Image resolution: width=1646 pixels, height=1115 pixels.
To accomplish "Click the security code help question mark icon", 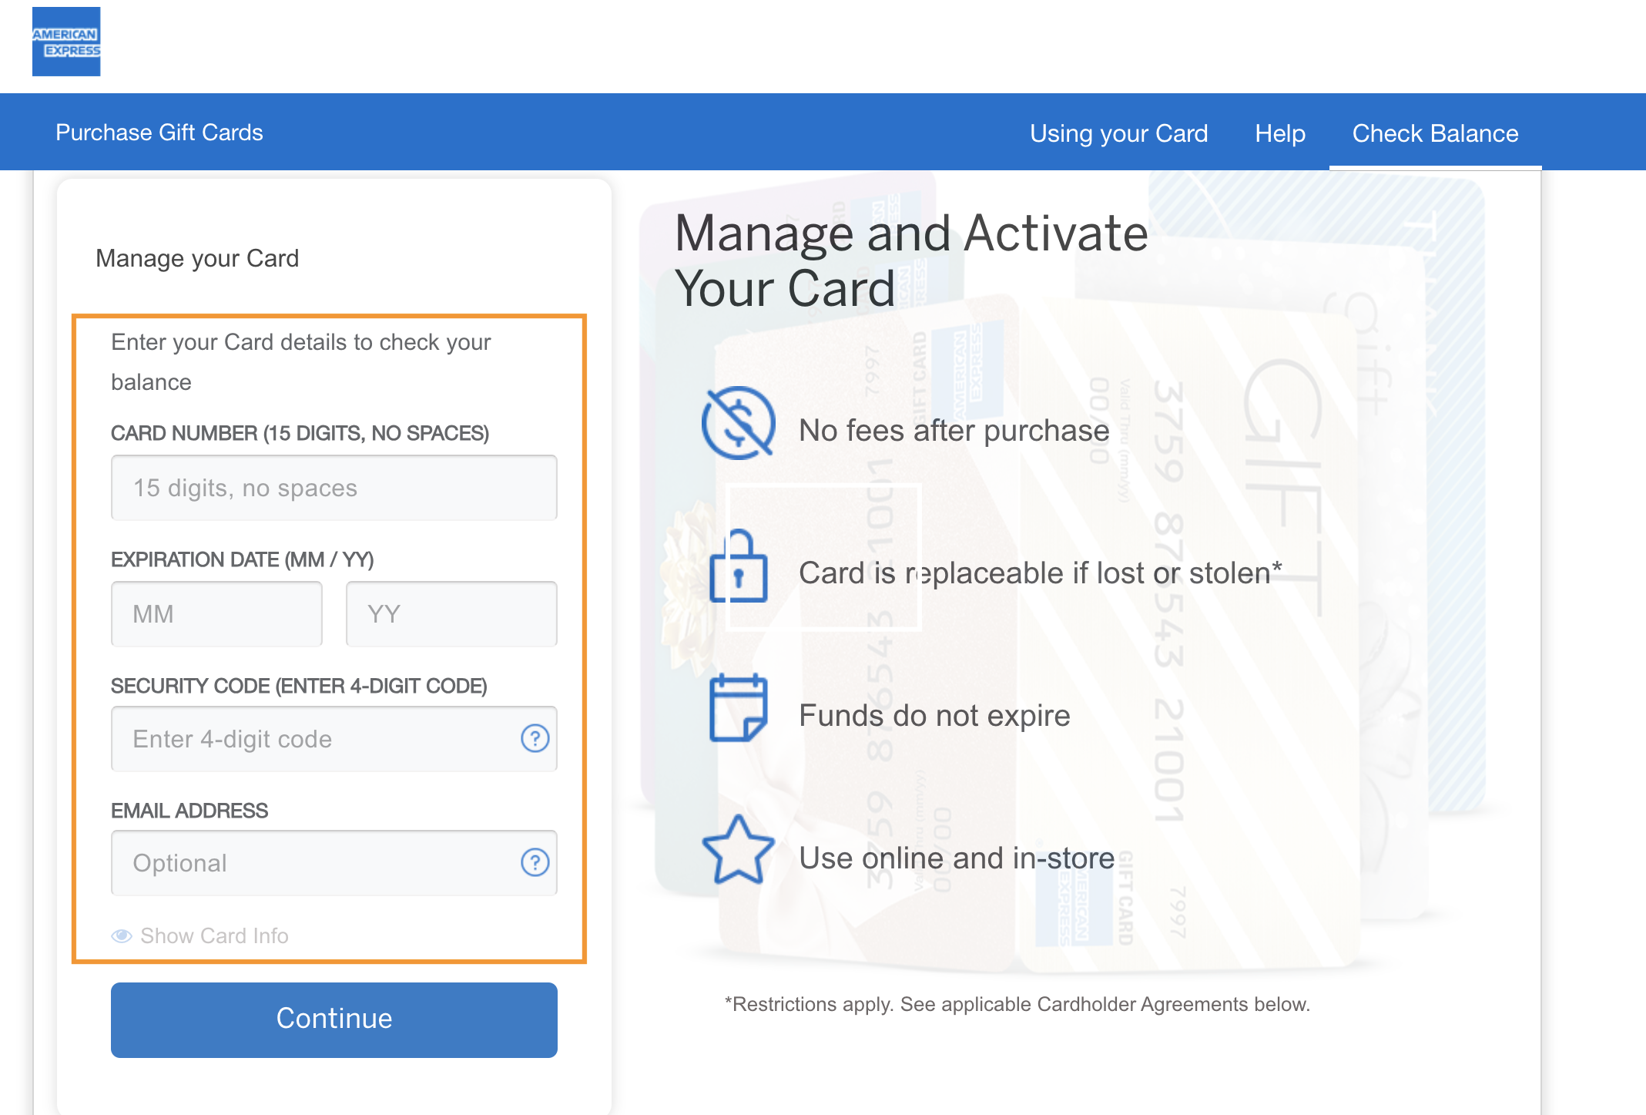I will point(535,738).
